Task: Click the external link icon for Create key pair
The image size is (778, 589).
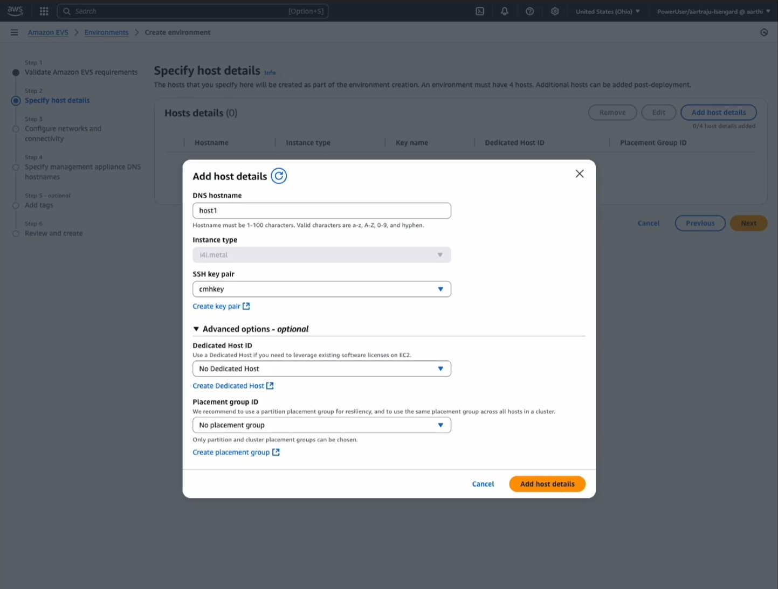Action: coord(246,306)
